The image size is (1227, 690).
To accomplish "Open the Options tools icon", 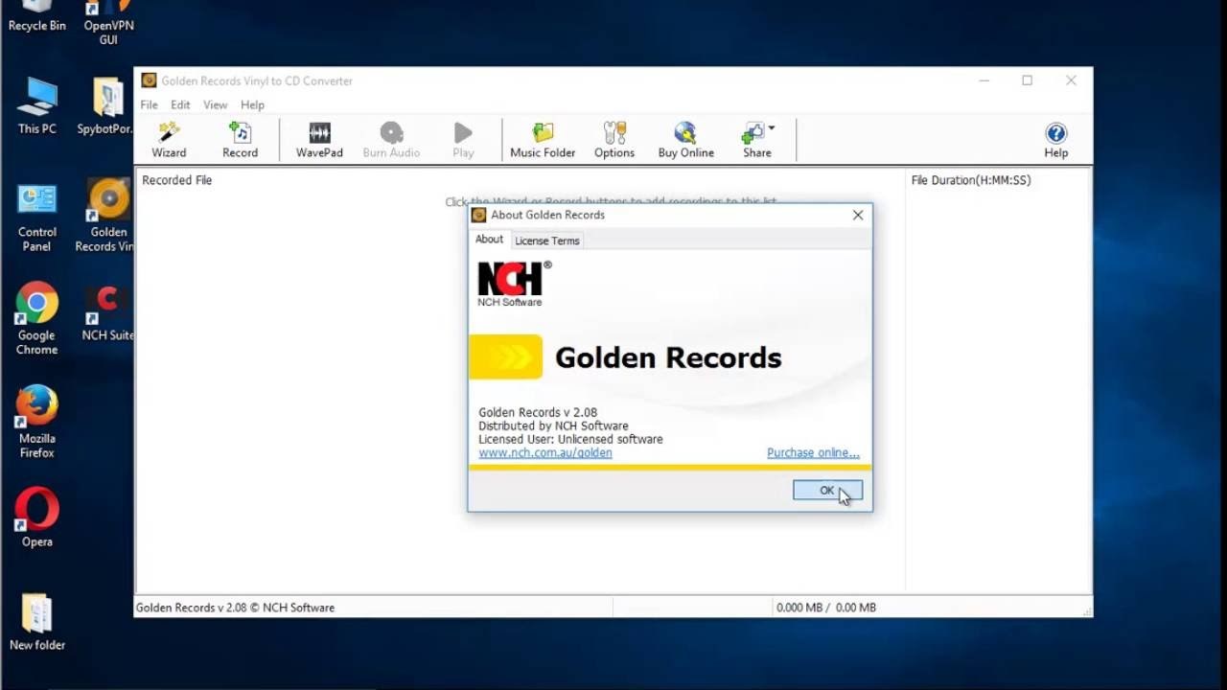I will (614, 140).
